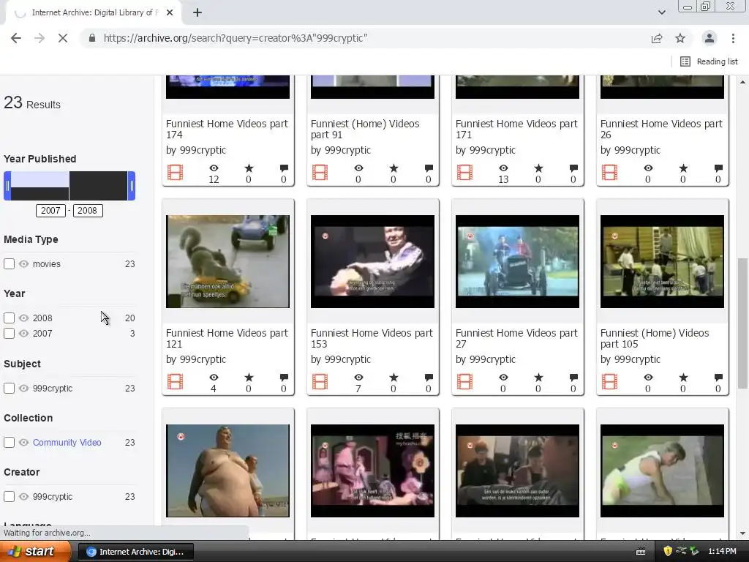Click the page scrollbar up arrow
This screenshot has height=562, width=749.
point(742,82)
